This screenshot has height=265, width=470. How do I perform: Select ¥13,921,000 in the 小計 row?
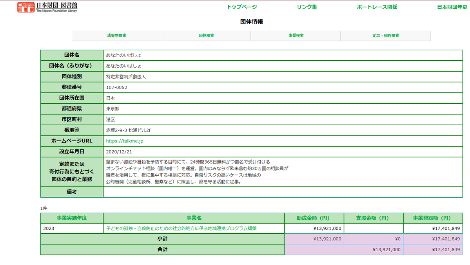[327, 239]
